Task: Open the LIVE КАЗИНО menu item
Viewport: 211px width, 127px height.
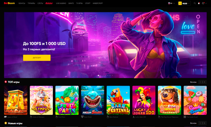Action: click(x=61, y=3)
